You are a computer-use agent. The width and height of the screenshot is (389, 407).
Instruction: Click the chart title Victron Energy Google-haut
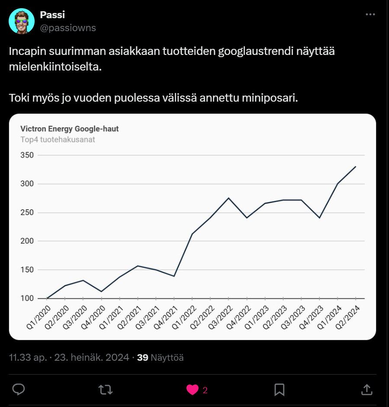tap(69, 129)
